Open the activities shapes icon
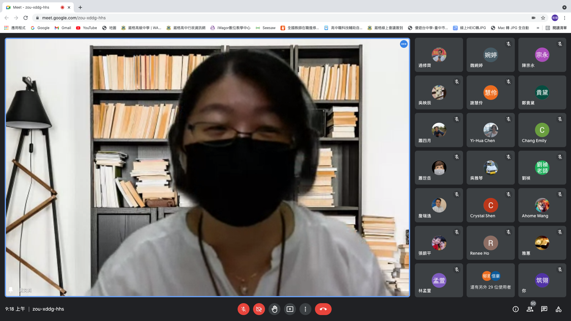 (558, 309)
